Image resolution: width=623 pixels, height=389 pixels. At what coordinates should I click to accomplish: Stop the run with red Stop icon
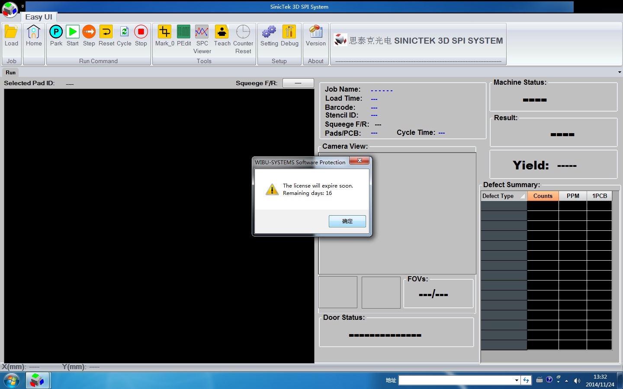pyautogui.click(x=141, y=32)
